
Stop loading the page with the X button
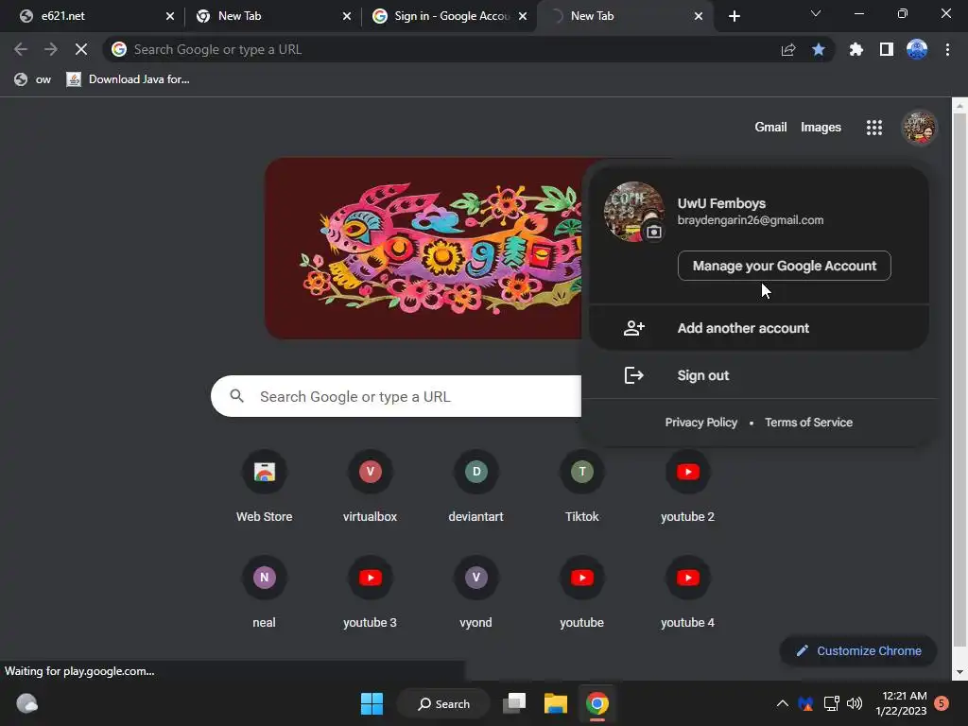(81, 49)
